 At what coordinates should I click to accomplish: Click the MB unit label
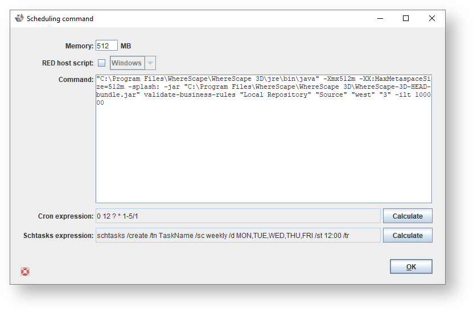tap(126, 46)
